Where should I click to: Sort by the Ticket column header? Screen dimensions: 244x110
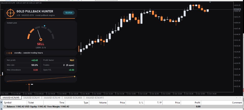pos(35,103)
